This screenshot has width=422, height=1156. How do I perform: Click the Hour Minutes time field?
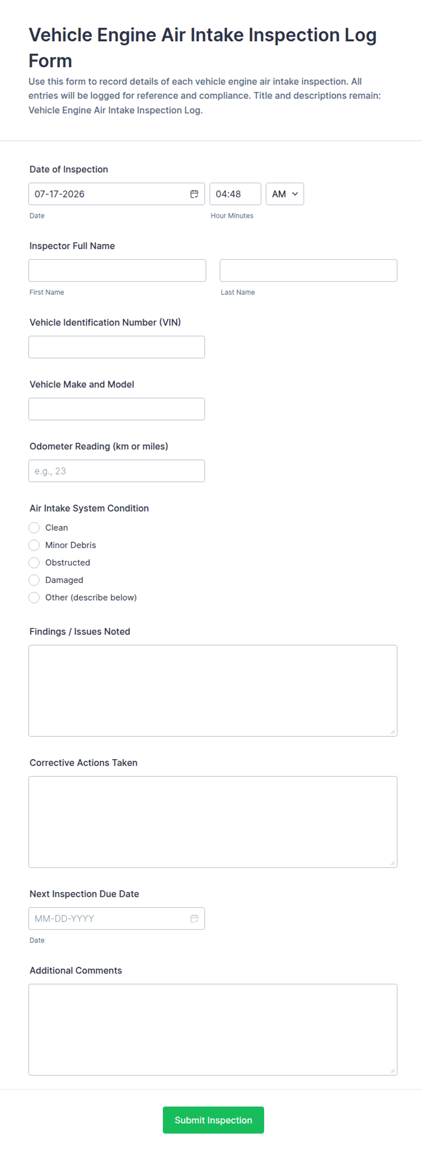coord(235,194)
